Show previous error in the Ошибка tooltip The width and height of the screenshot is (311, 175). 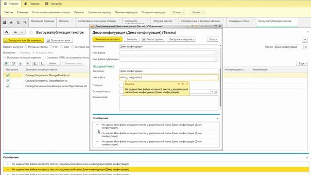178,84
